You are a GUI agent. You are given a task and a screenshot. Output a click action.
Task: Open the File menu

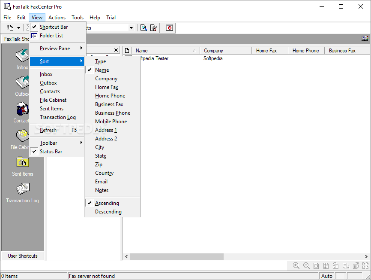[x=7, y=18]
